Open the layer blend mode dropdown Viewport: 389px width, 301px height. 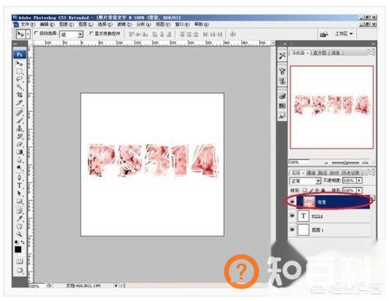pyautogui.click(x=305, y=181)
